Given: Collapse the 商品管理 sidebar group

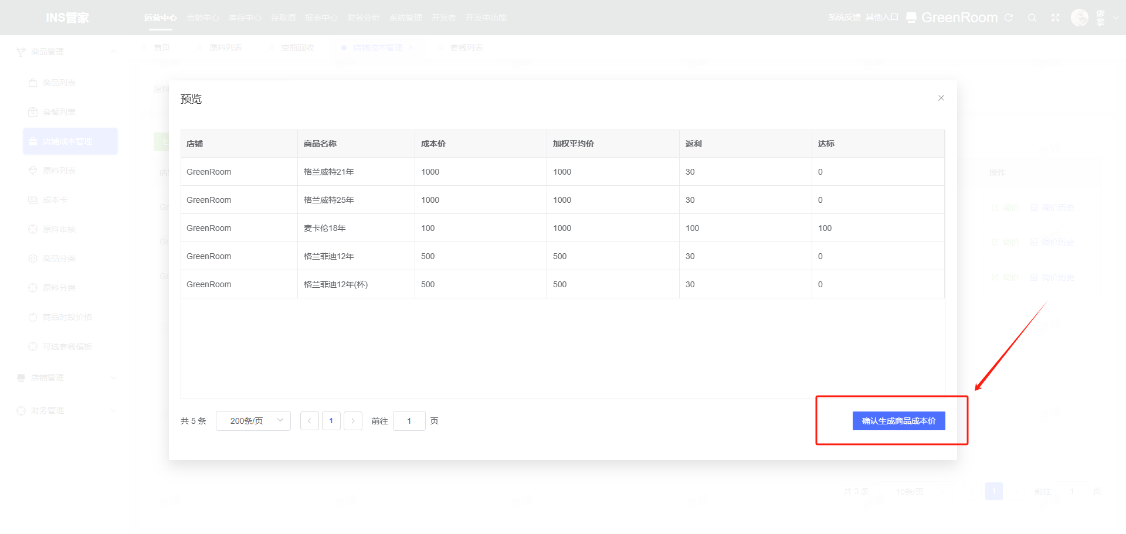Looking at the screenshot, I should click(114, 52).
